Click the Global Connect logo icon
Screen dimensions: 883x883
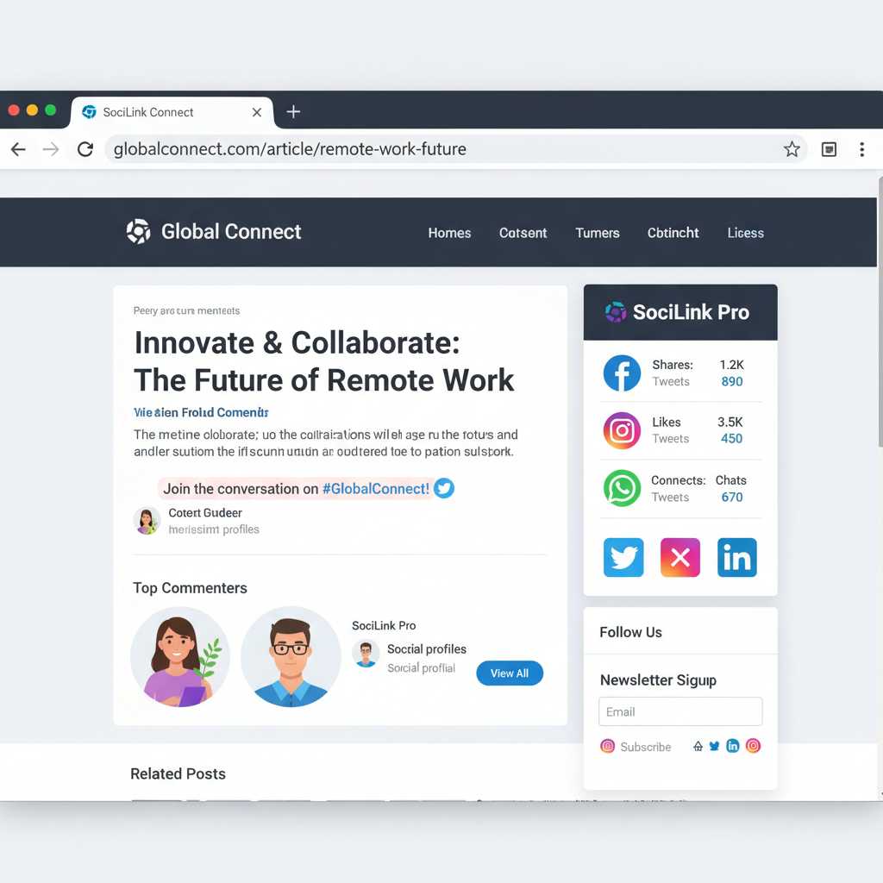coord(139,231)
